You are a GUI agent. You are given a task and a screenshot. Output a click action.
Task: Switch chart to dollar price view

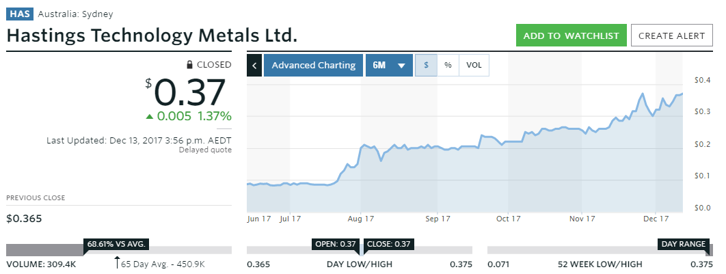[426, 66]
